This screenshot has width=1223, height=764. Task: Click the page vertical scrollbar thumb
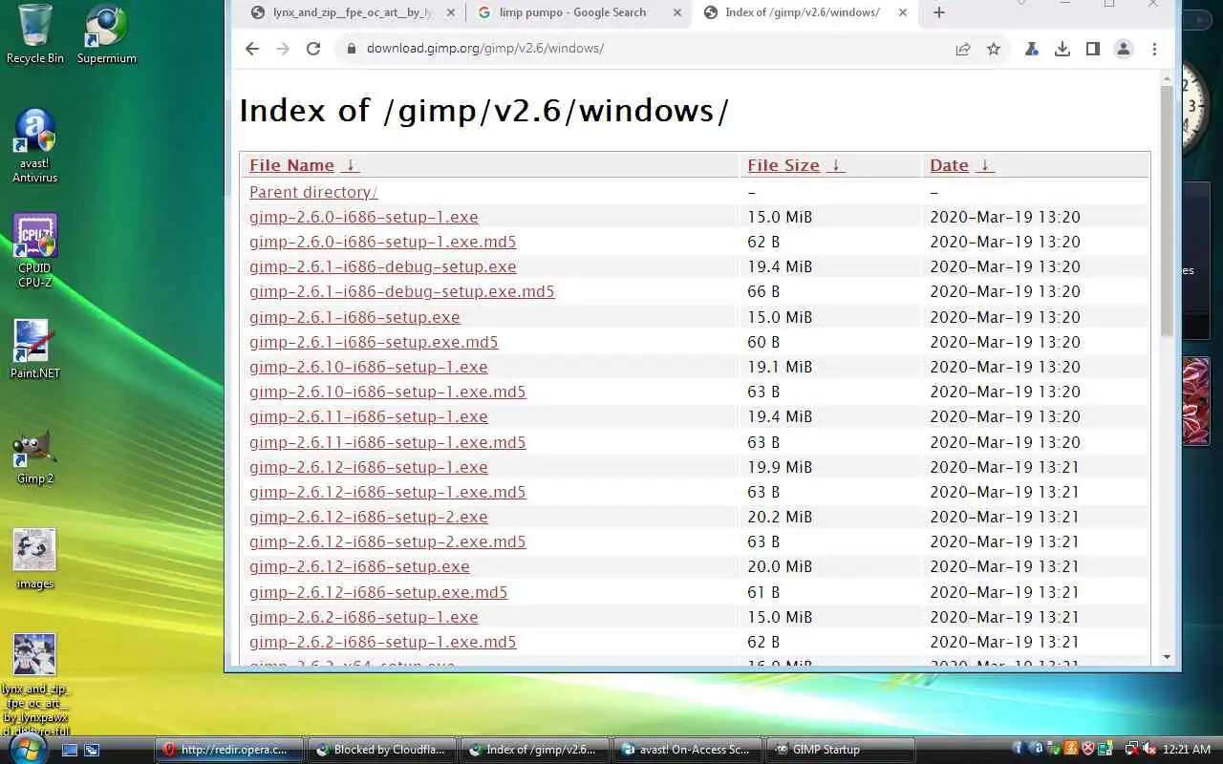coord(1167,210)
